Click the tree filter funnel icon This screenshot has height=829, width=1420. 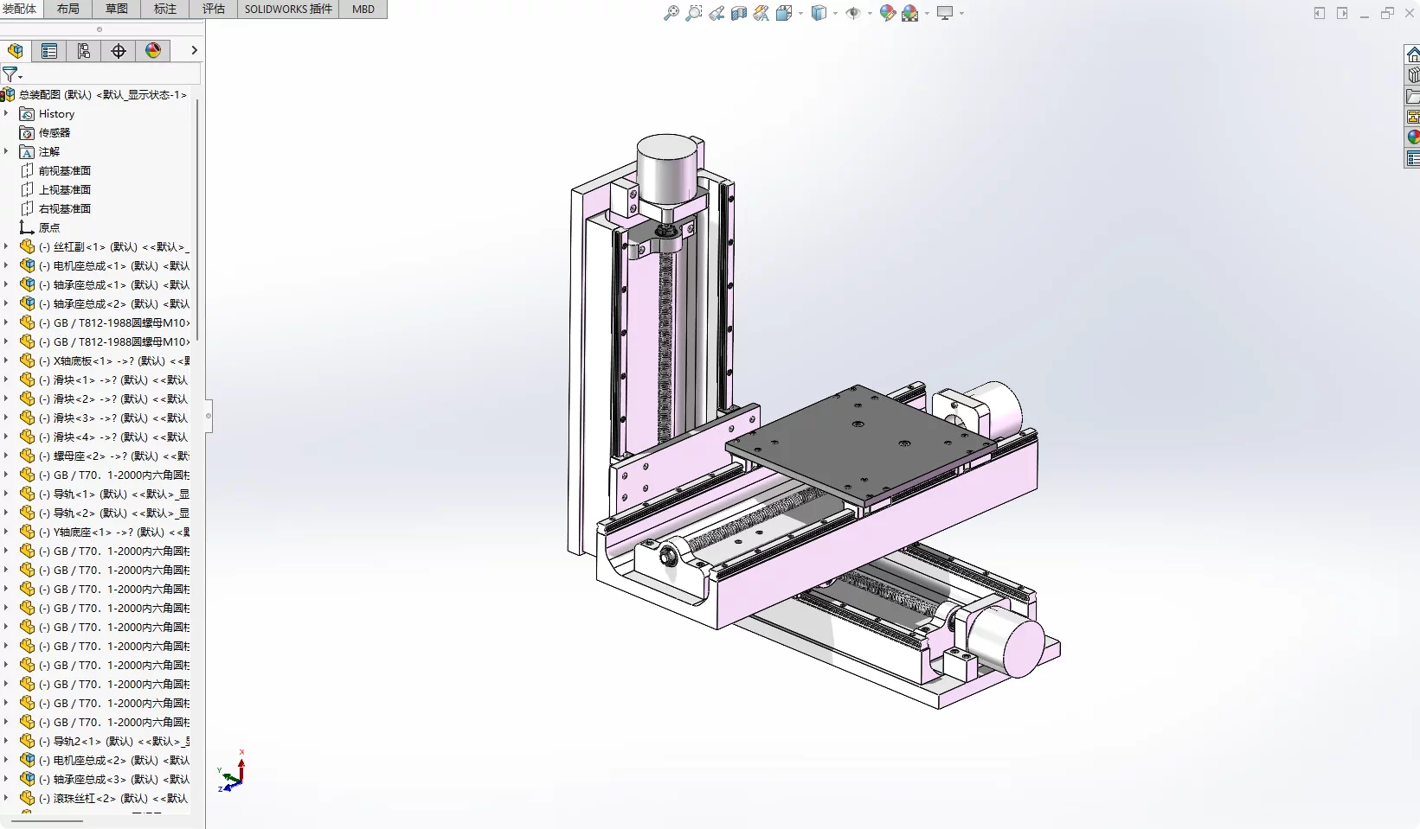coord(10,74)
